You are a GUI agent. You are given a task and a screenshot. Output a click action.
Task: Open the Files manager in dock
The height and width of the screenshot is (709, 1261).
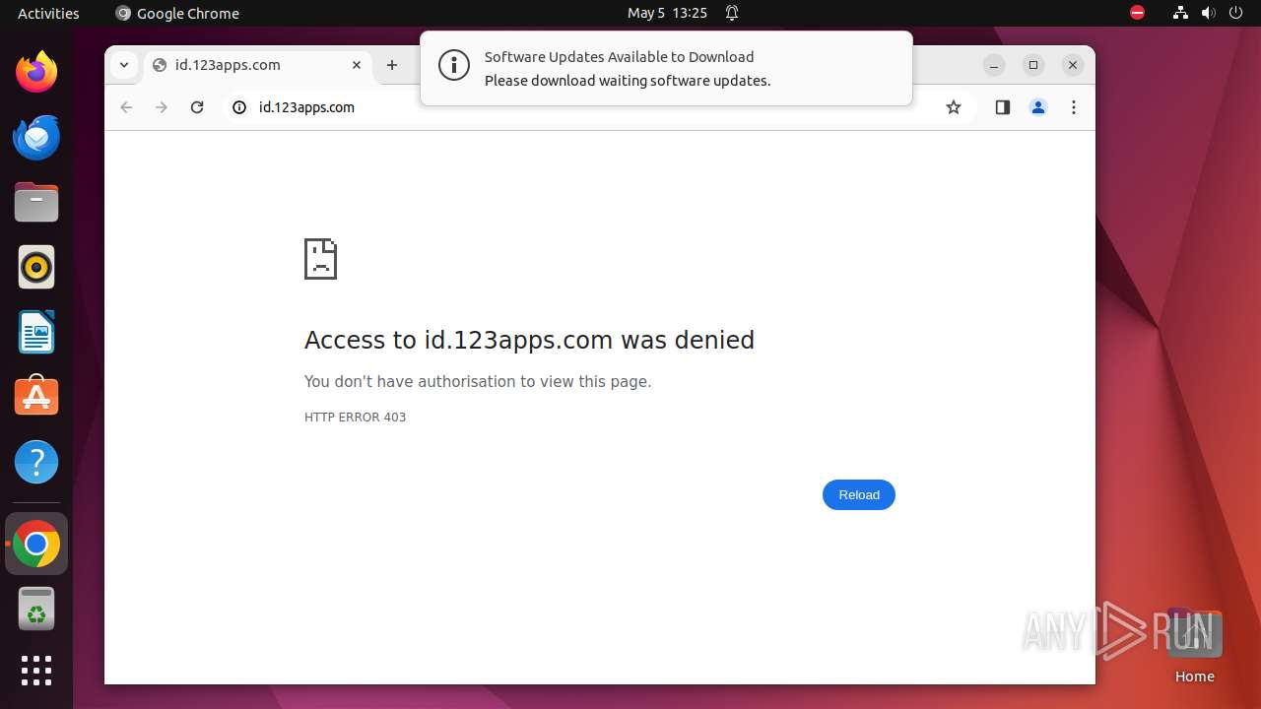pos(36,202)
